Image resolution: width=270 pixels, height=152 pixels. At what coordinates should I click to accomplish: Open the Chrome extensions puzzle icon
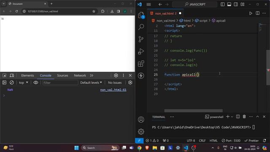coord(103,11)
